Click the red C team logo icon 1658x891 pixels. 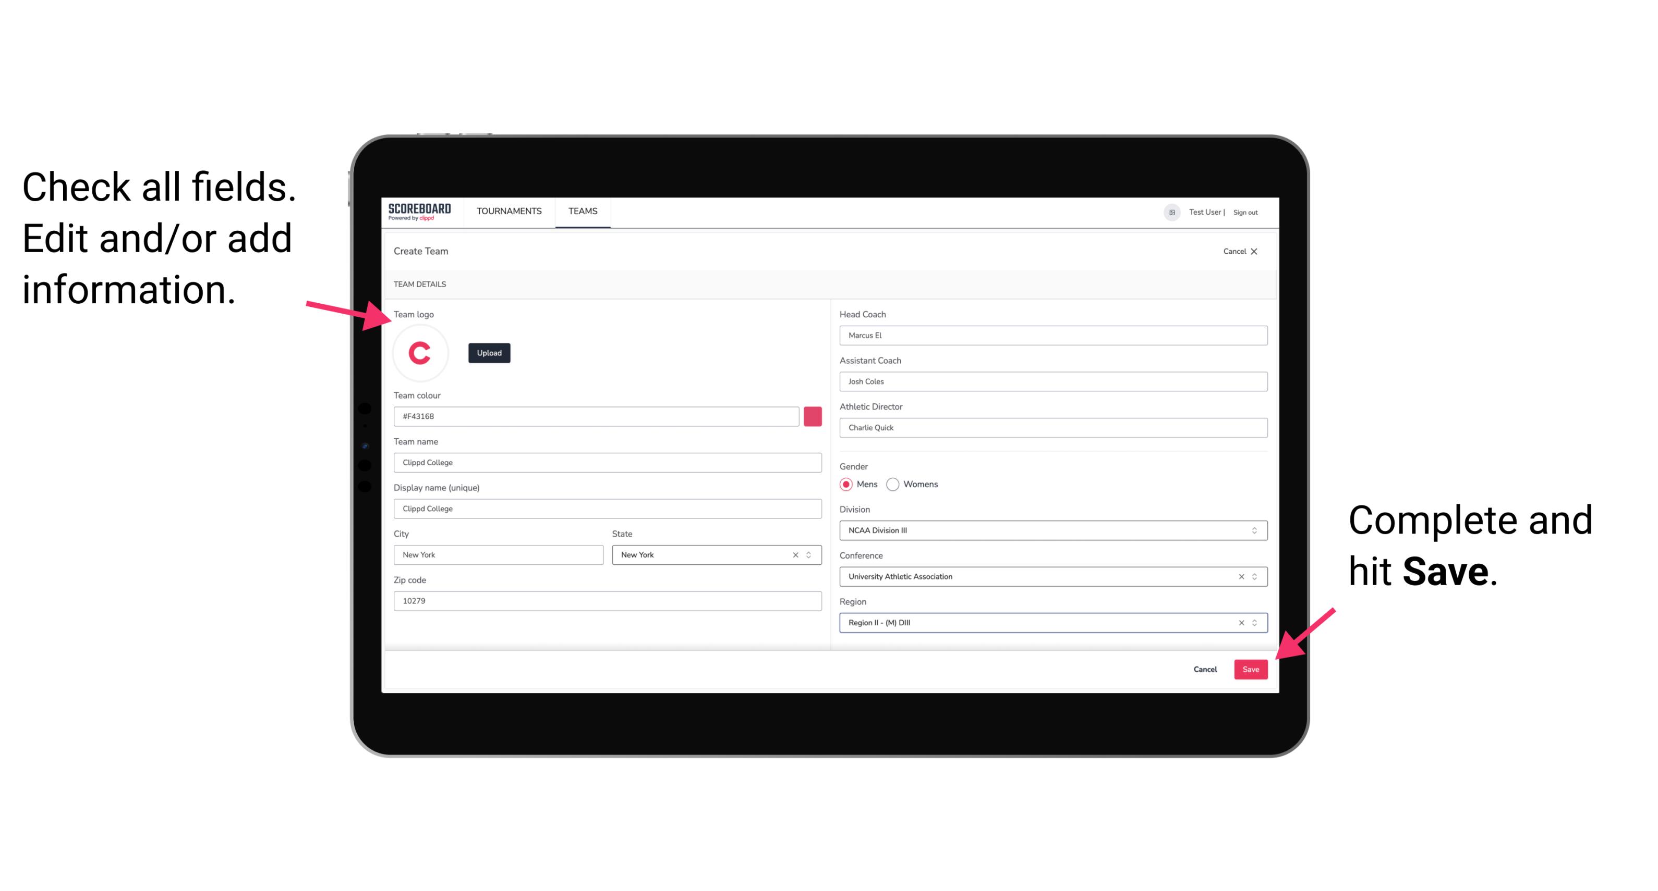(420, 353)
